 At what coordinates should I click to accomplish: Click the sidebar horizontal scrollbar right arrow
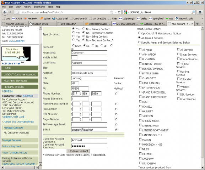point(37,167)
